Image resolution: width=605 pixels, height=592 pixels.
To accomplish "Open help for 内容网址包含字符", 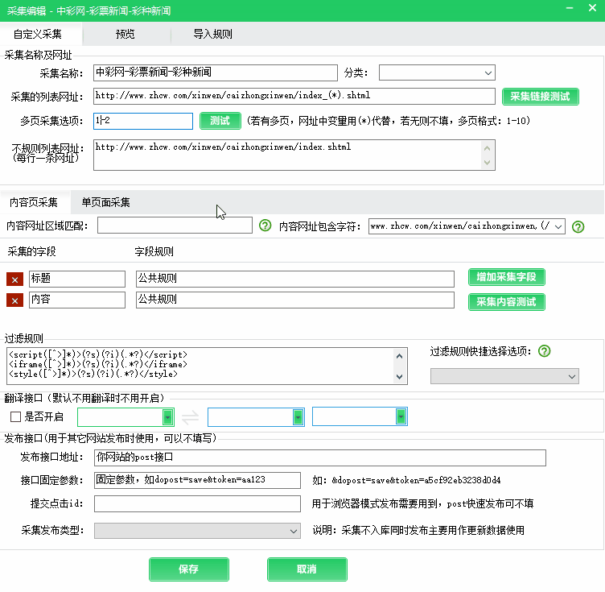I will click(578, 226).
